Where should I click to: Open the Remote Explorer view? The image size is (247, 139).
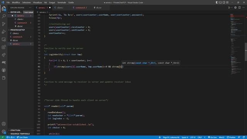[x=3, y=39]
